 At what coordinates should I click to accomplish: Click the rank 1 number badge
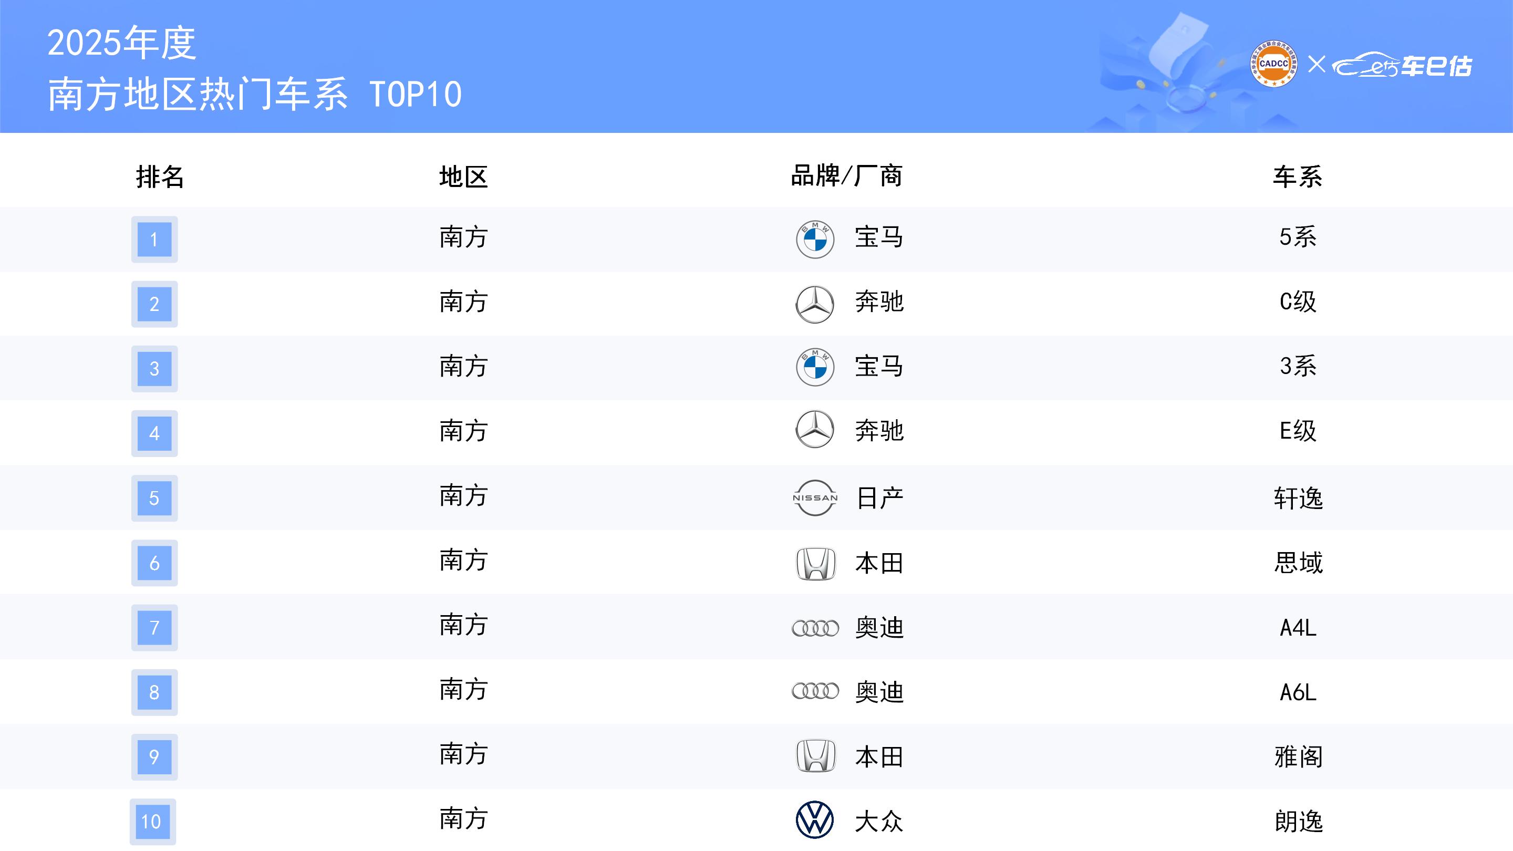pos(154,240)
